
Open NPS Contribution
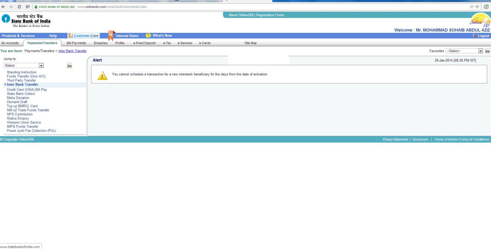click(20, 114)
